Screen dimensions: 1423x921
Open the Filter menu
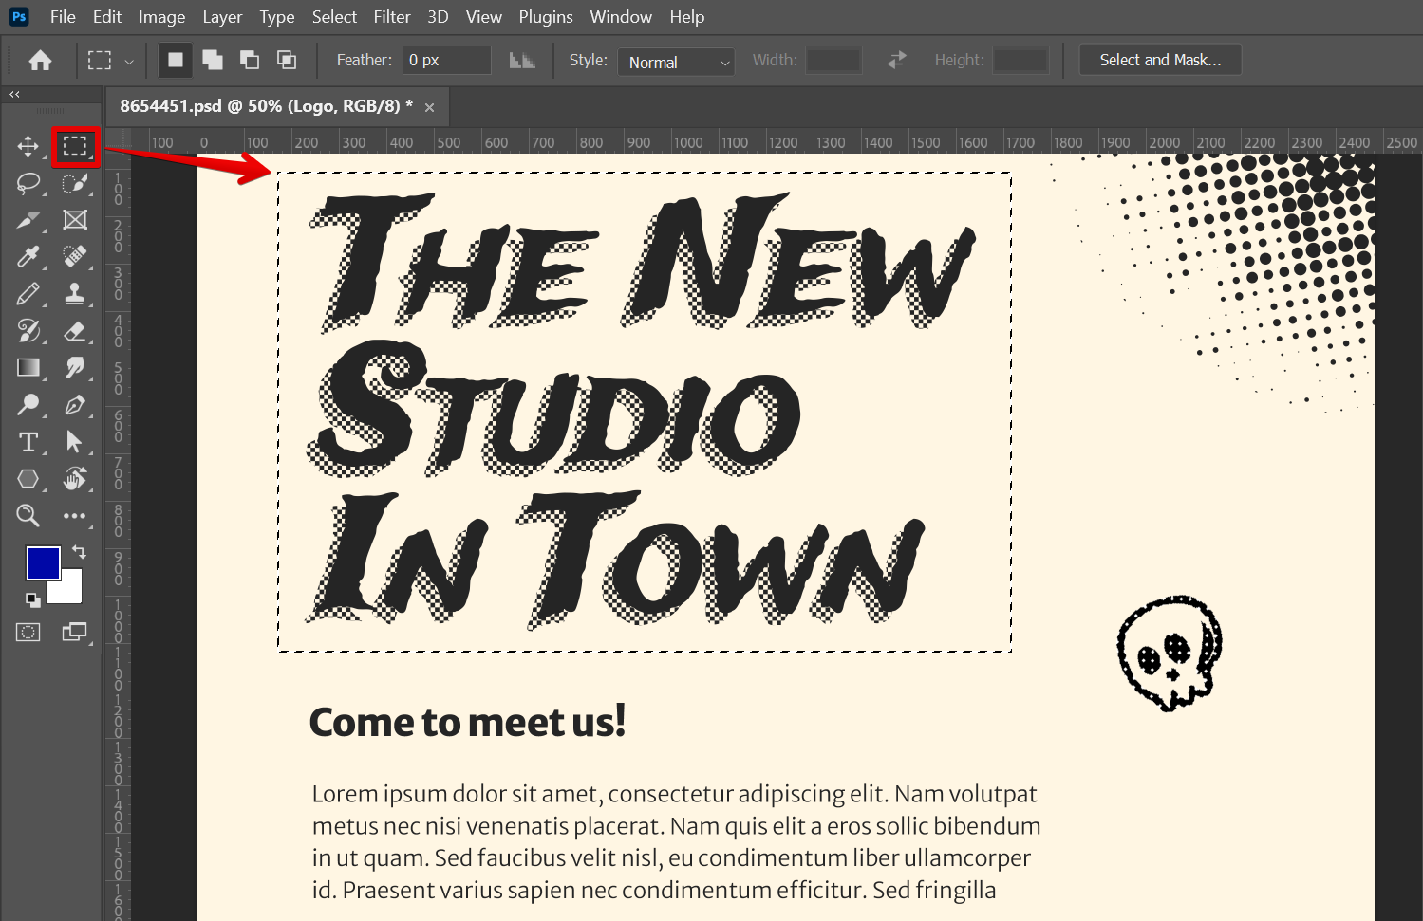pos(391,17)
